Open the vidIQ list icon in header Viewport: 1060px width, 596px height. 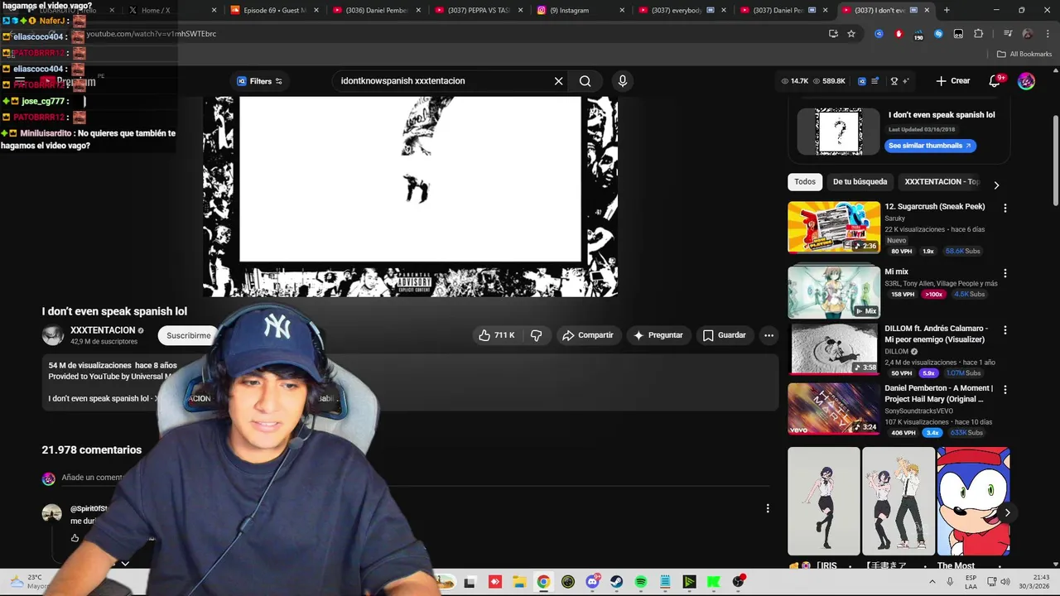tap(874, 81)
